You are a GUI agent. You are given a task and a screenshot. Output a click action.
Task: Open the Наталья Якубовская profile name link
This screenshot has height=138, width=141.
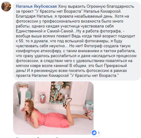[x=36, y=6]
